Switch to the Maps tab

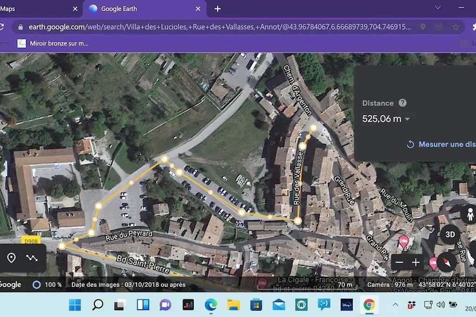point(37,9)
